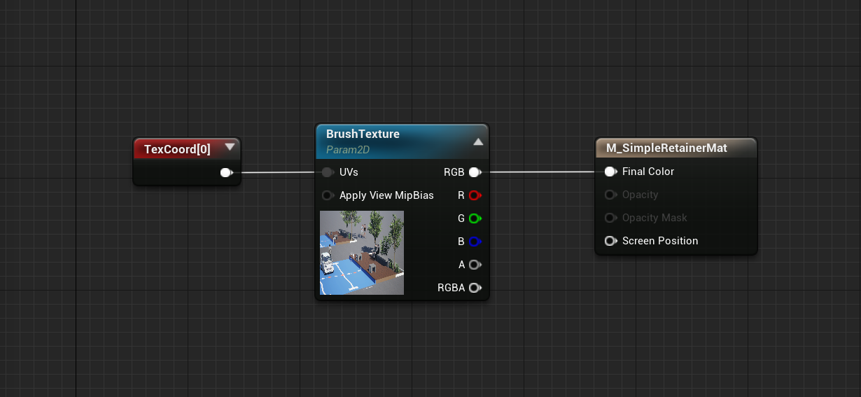Click the Final Color label
This screenshot has height=397, width=861.
coord(648,172)
